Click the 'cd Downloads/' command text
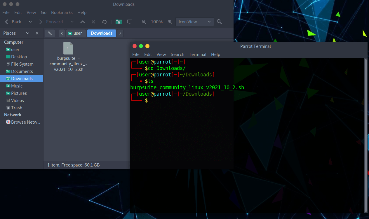This screenshot has width=369, height=219. (167, 68)
